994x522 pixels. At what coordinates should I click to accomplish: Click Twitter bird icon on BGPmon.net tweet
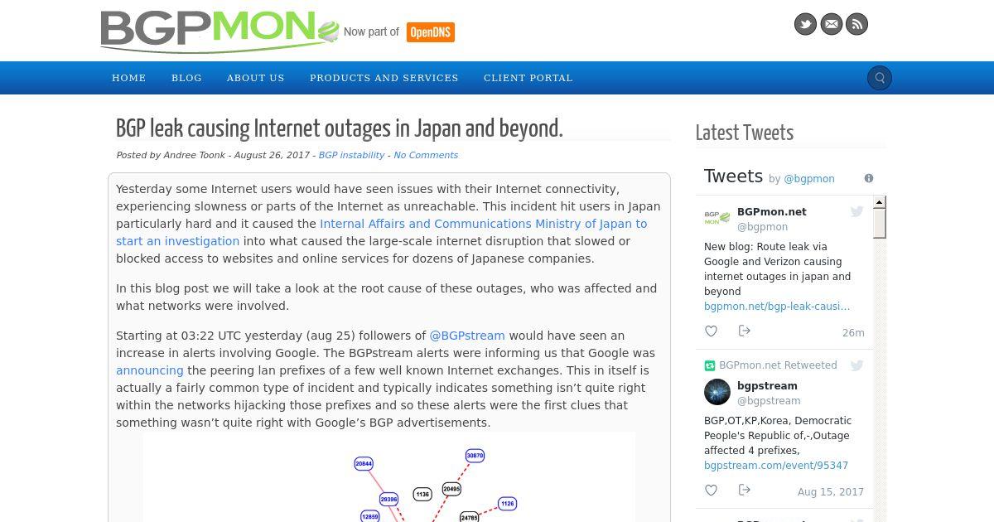point(856,212)
